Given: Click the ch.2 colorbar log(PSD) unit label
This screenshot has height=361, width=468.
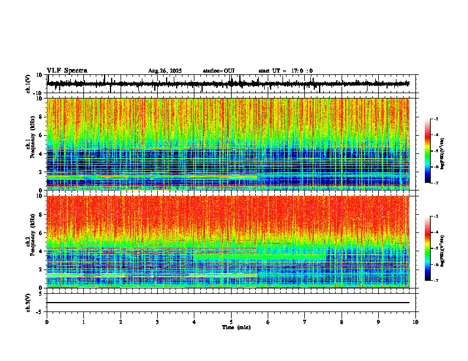Looking at the screenshot, I should coord(443,251).
